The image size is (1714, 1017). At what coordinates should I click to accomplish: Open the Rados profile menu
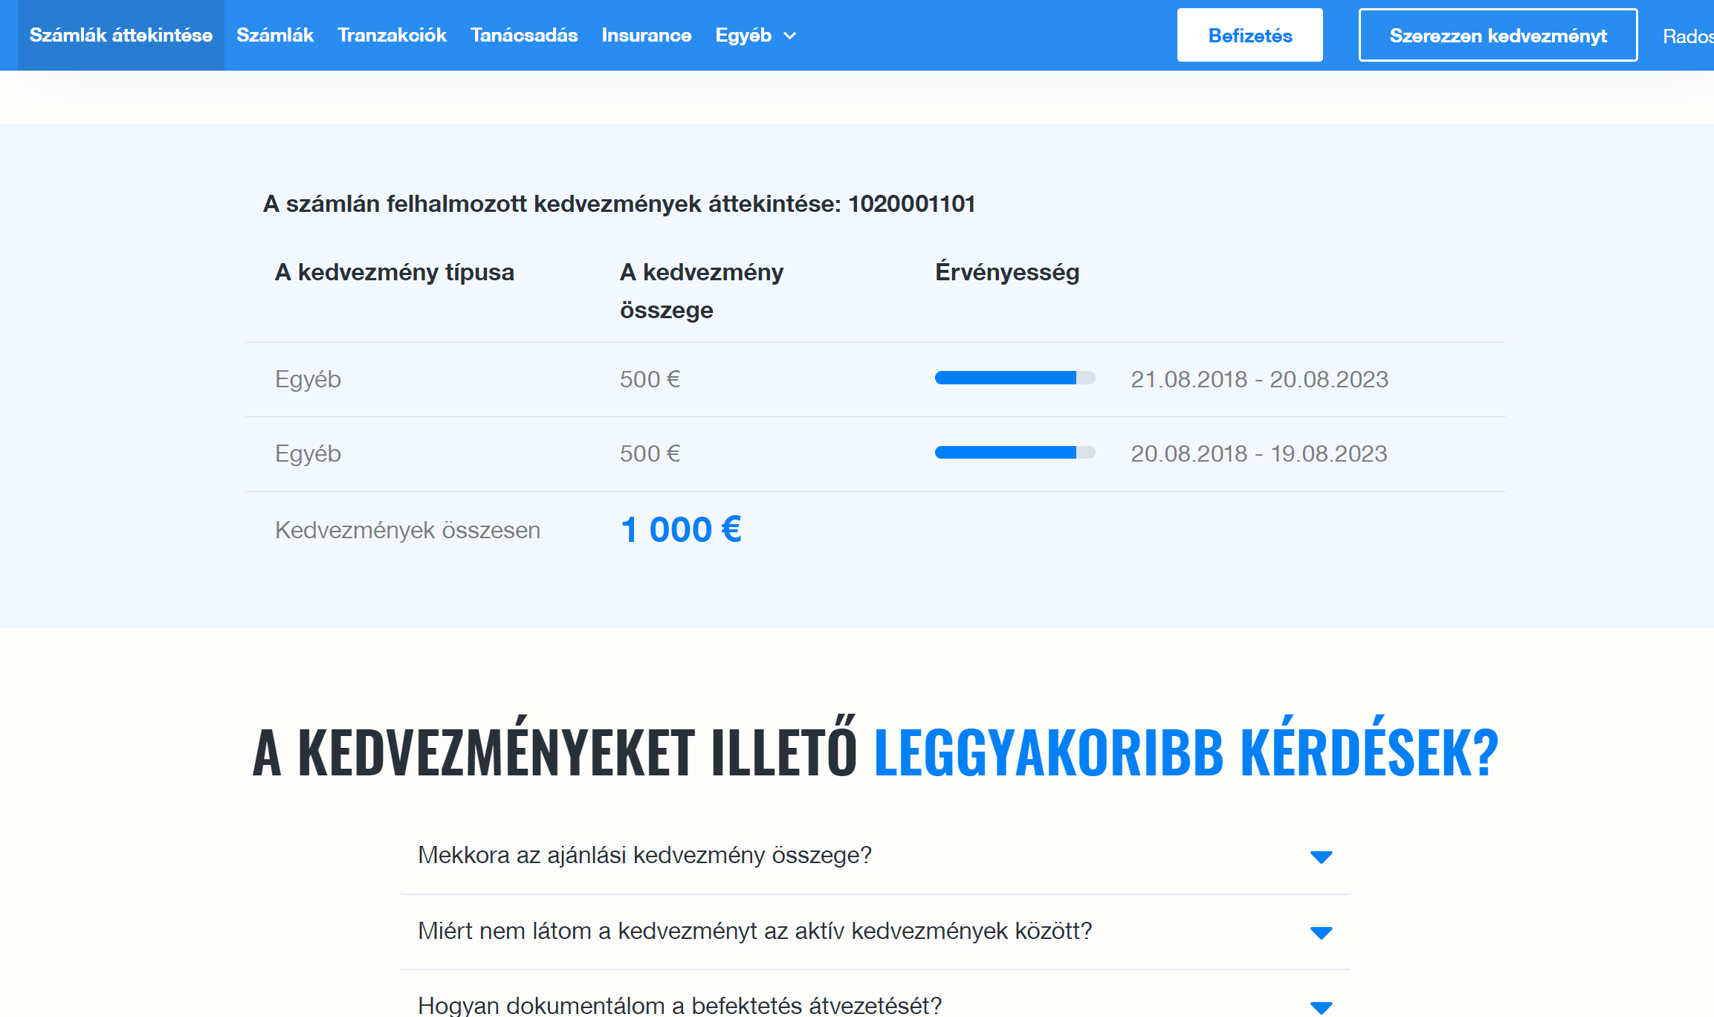pos(1687,34)
